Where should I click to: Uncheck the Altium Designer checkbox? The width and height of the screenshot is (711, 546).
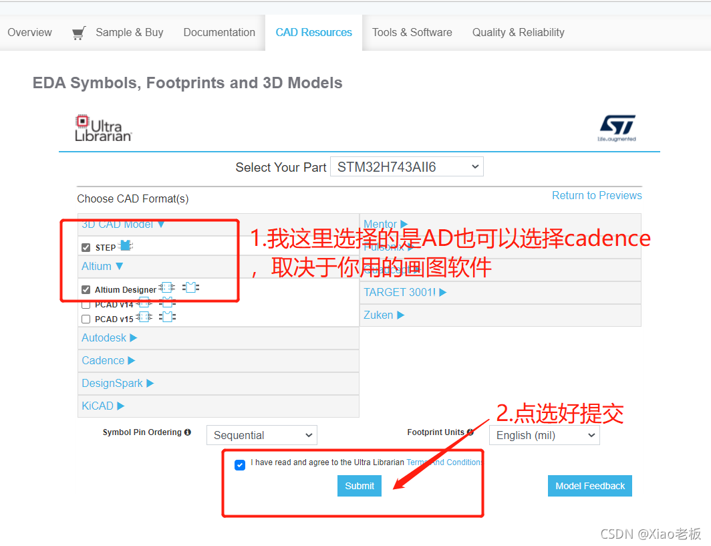point(86,290)
